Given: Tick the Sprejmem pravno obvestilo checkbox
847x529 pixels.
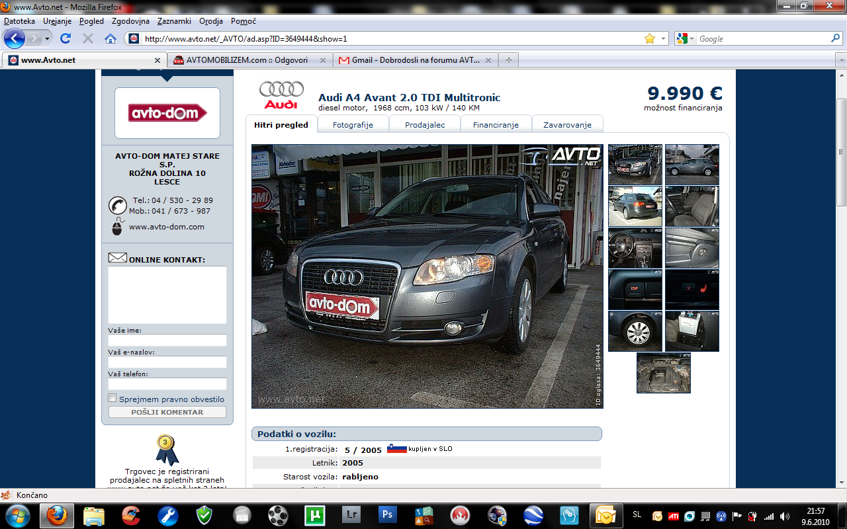Looking at the screenshot, I should pos(112,398).
